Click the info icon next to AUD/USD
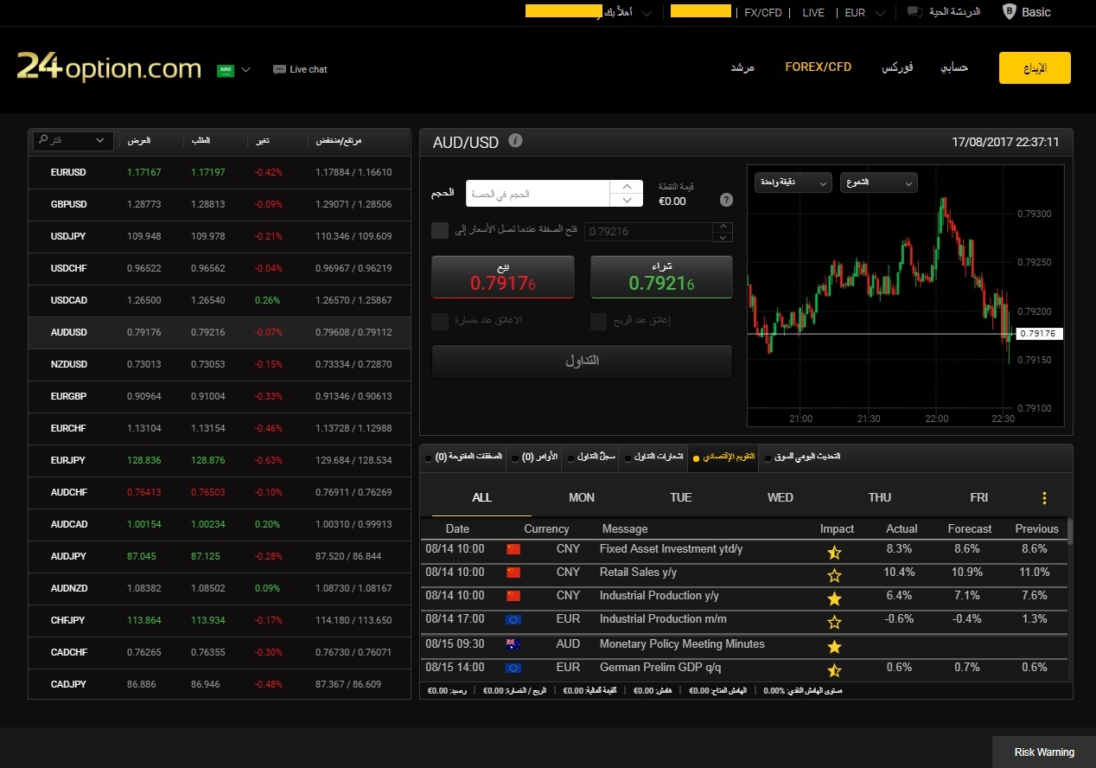The width and height of the screenshot is (1096, 768). 515,140
